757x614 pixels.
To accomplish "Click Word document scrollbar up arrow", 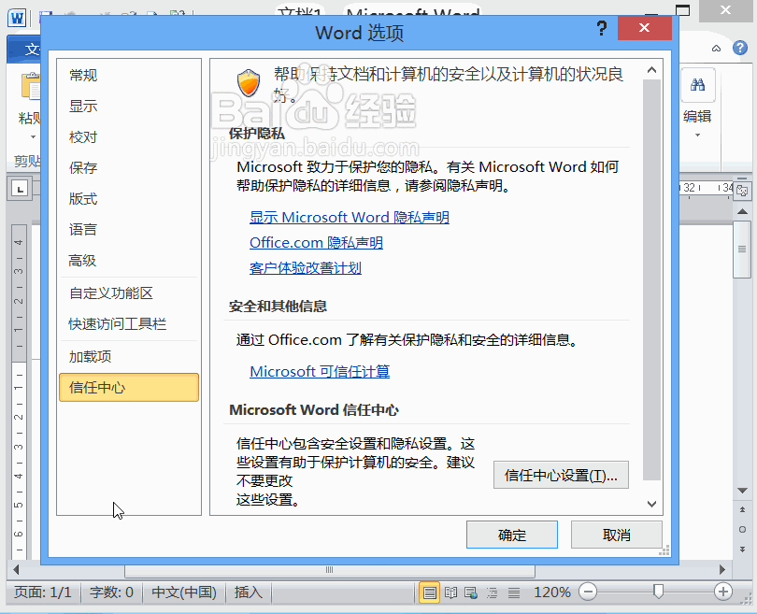I will (742, 211).
